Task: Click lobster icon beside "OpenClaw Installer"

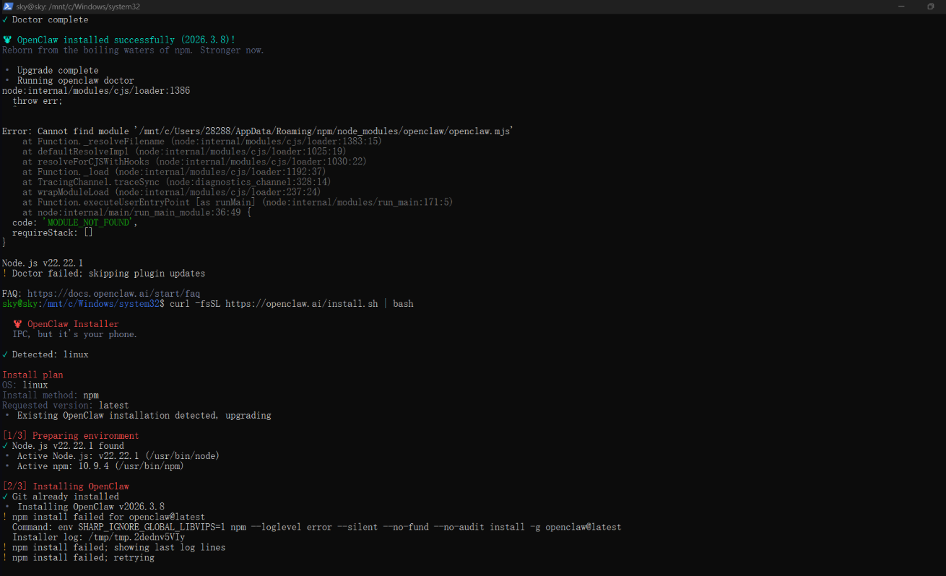Action: (17, 324)
